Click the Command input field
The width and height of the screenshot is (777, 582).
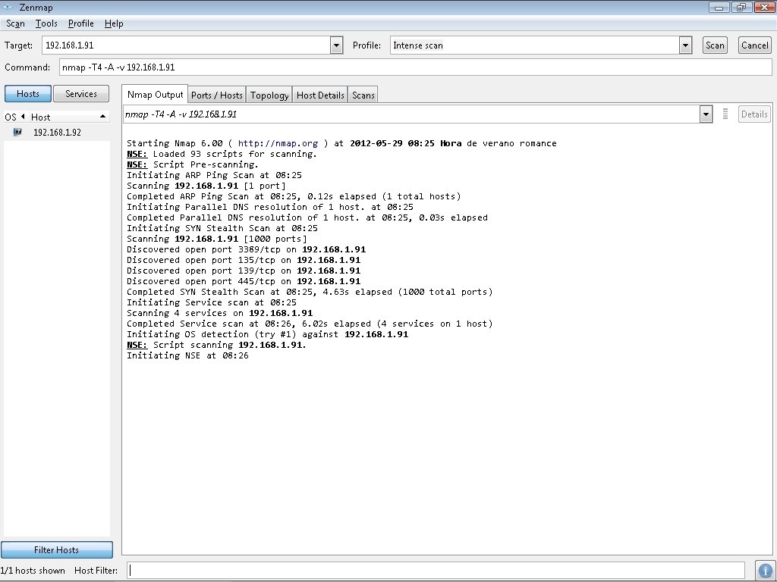point(415,67)
